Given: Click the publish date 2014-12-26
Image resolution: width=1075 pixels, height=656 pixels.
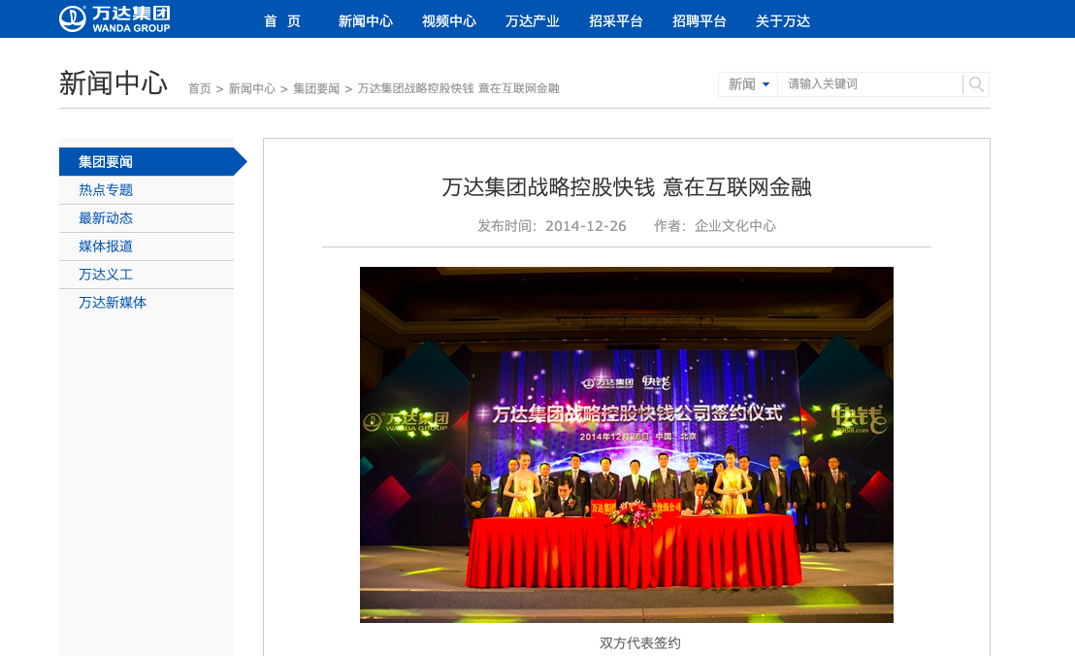Looking at the screenshot, I should pyautogui.click(x=586, y=226).
